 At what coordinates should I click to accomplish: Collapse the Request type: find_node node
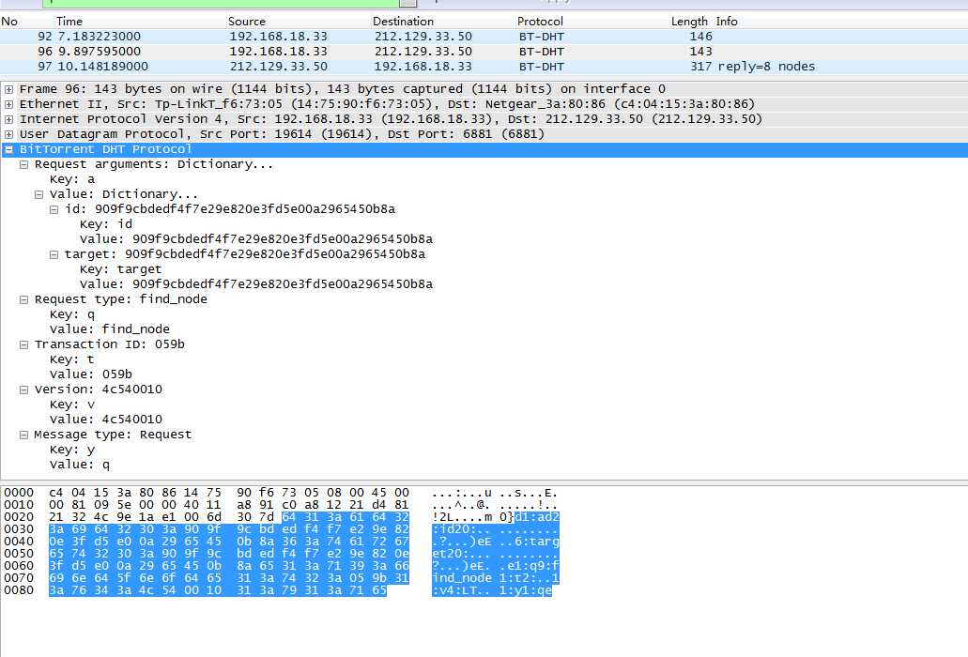point(23,299)
